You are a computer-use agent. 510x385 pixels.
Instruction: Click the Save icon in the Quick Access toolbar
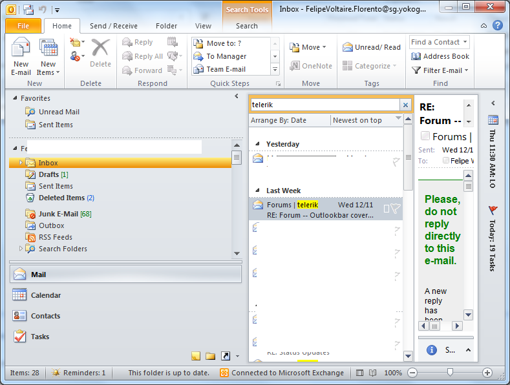28,10
